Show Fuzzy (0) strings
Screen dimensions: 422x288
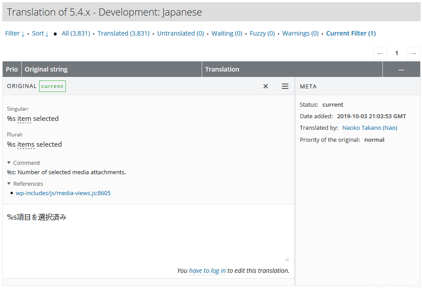point(262,33)
